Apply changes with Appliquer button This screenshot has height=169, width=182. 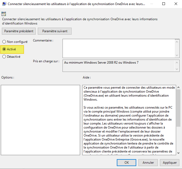(x=170, y=163)
